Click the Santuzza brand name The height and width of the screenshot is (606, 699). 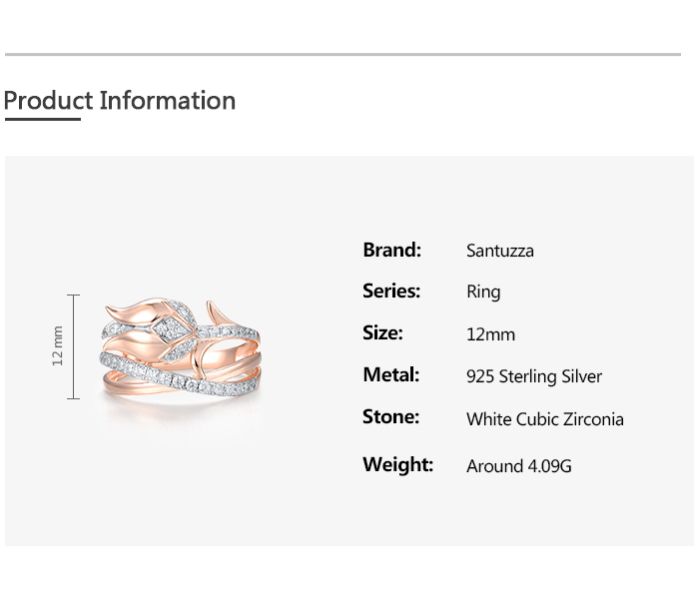click(x=499, y=251)
